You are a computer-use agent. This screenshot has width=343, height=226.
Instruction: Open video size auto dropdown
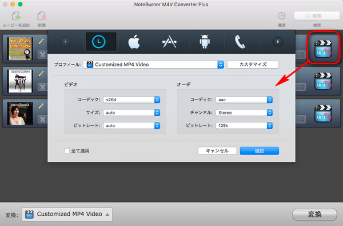tap(131, 113)
